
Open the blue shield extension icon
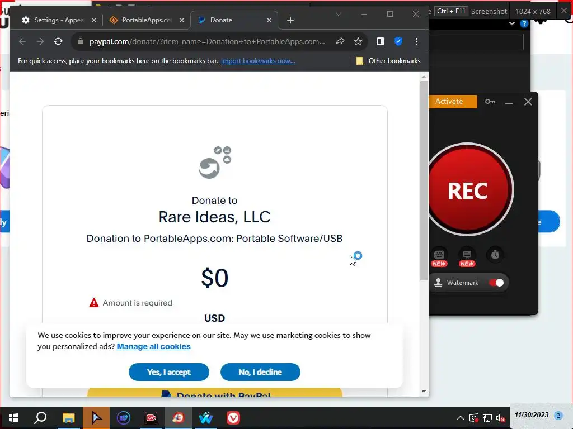pyautogui.click(x=398, y=41)
